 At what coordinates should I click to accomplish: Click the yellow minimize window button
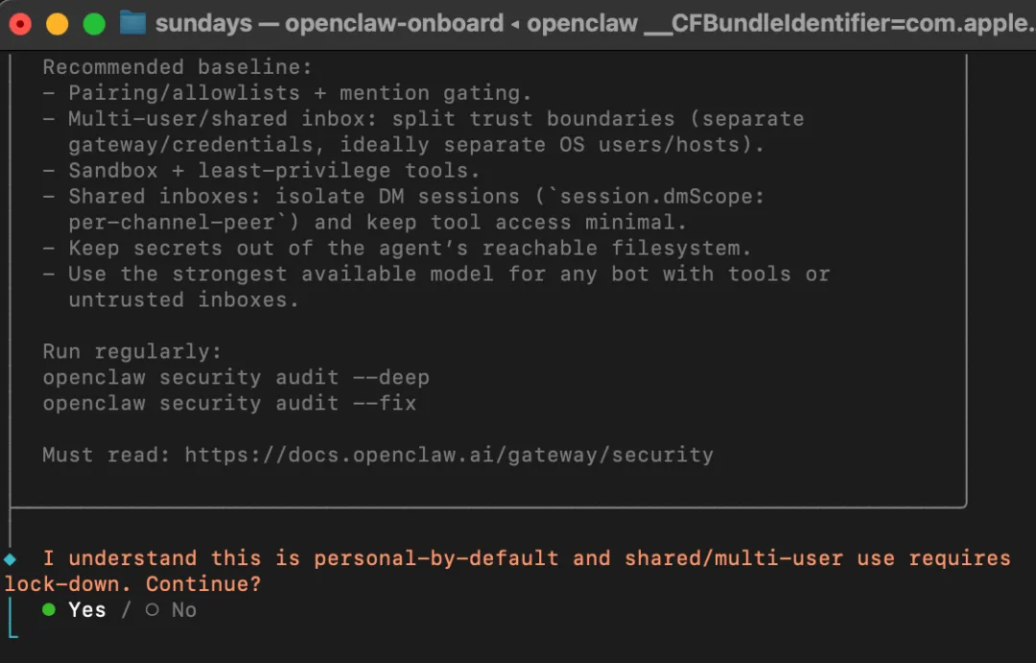tap(57, 24)
